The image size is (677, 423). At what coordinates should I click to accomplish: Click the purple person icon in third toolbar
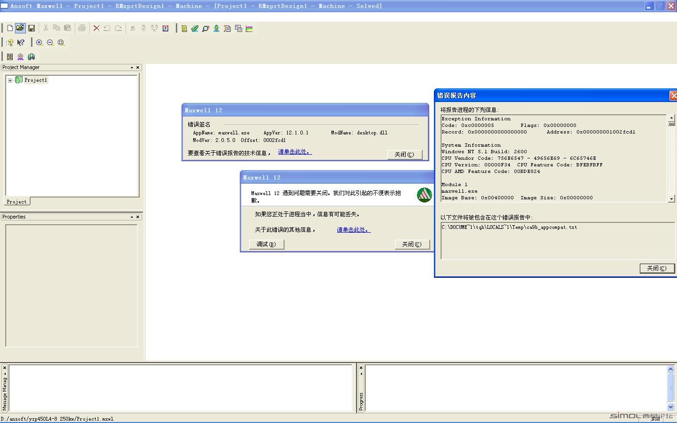pos(20,56)
